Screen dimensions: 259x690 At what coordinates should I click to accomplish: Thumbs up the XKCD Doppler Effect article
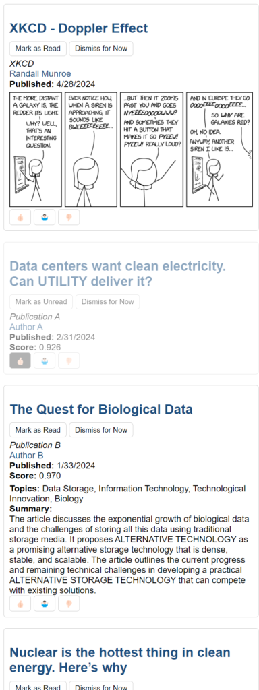[20, 218]
